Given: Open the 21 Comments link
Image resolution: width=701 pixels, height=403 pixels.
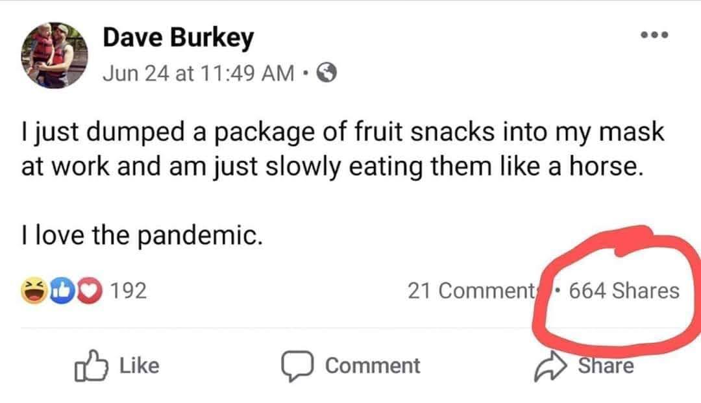Looking at the screenshot, I should coord(479,290).
